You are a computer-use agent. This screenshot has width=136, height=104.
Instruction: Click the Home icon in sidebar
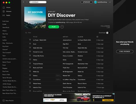pyautogui.click(x=4, y=7)
